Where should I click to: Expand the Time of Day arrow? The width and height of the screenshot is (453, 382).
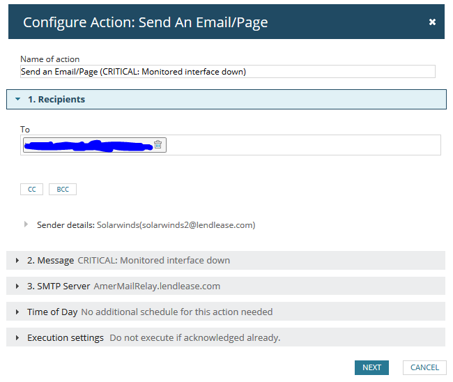click(17, 312)
